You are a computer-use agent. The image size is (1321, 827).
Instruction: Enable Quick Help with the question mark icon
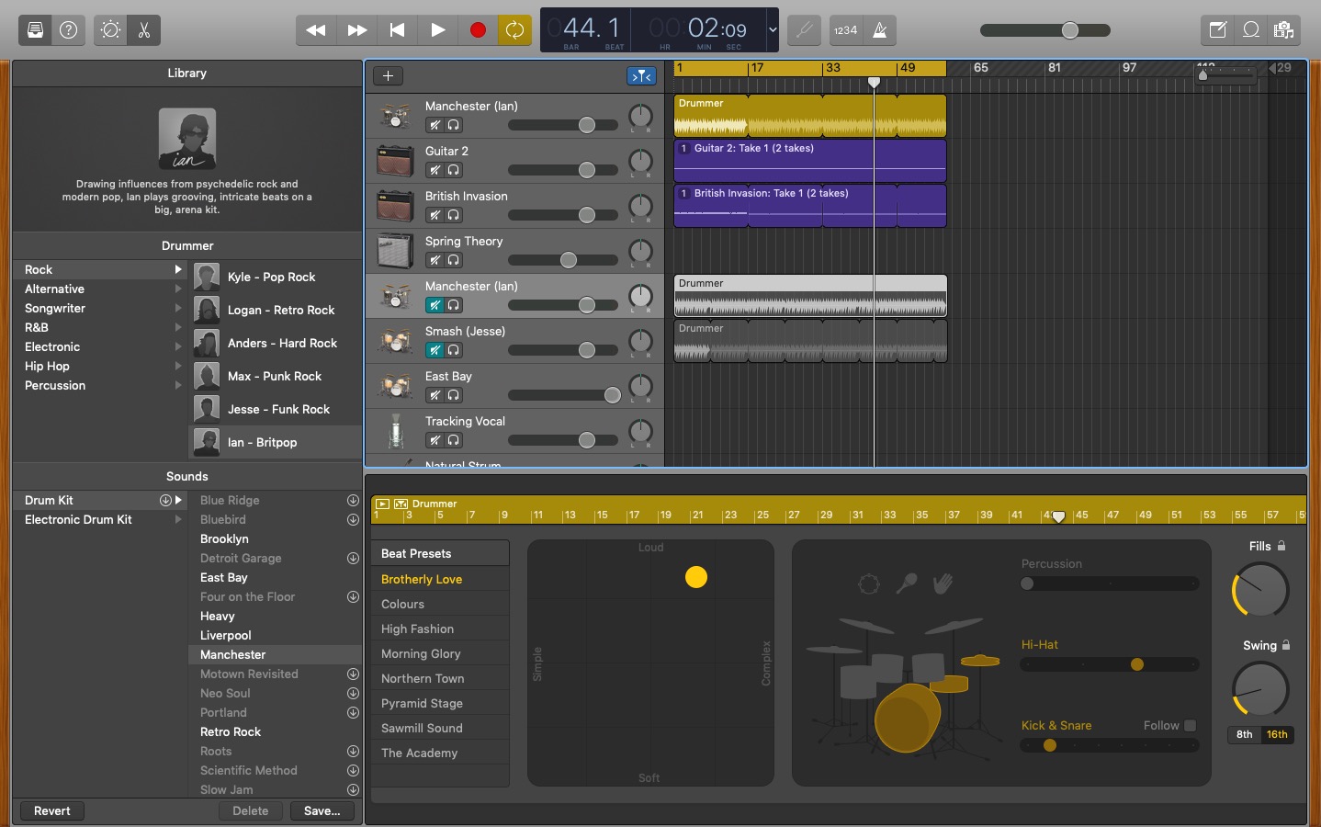point(69,29)
